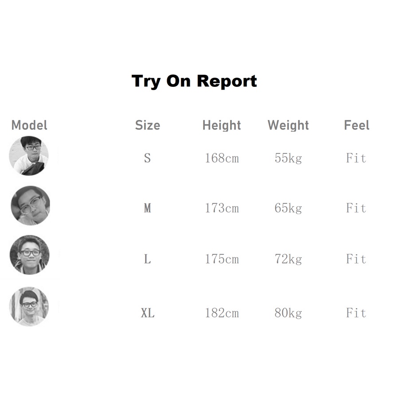Screen dimensions: 399x399
Task: Select the 173cm height cell
Action: click(x=222, y=208)
